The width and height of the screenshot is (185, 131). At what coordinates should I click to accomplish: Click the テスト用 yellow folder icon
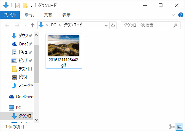pos(14,69)
